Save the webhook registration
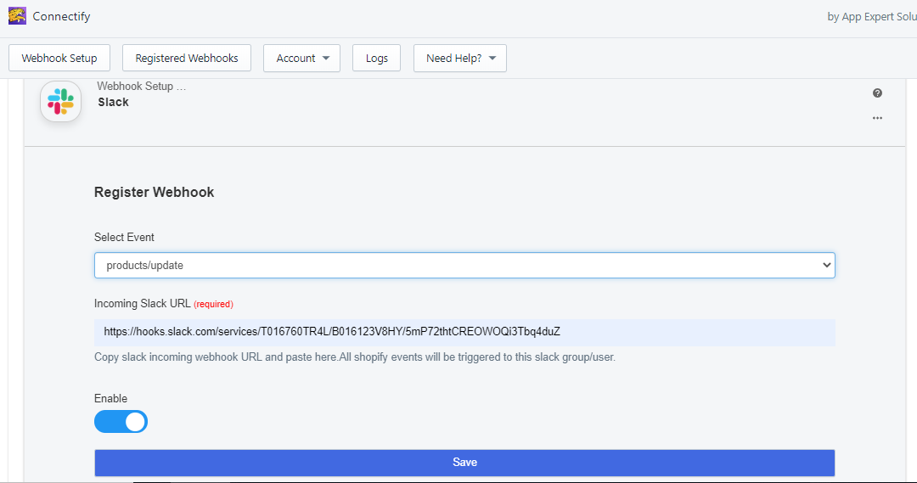This screenshot has height=483, width=917. (x=464, y=463)
